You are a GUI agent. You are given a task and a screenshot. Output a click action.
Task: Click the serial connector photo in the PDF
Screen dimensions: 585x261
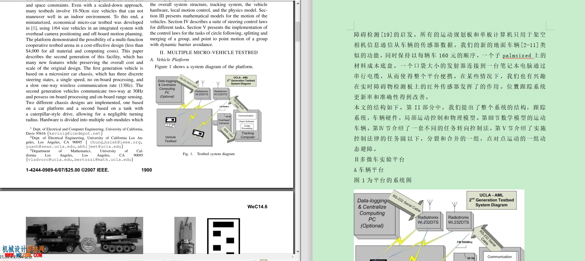[x=185, y=235]
